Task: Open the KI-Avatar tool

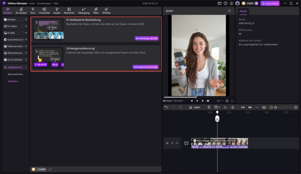Action: (x=21, y=11)
